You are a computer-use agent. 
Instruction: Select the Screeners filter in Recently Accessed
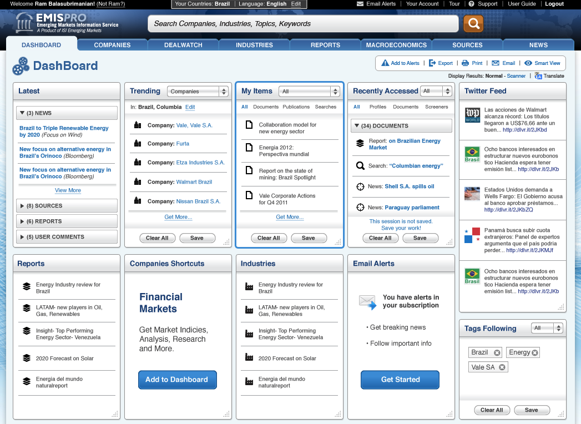click(x=437, y=107)
